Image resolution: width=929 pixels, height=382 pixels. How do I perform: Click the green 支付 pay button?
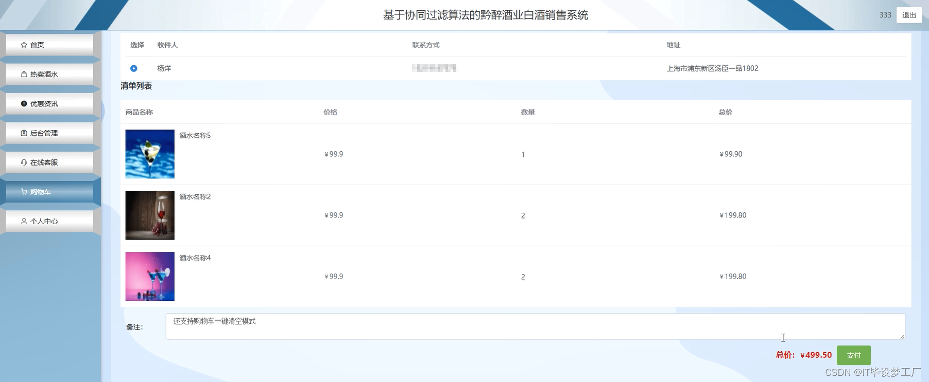pos(854,355)
